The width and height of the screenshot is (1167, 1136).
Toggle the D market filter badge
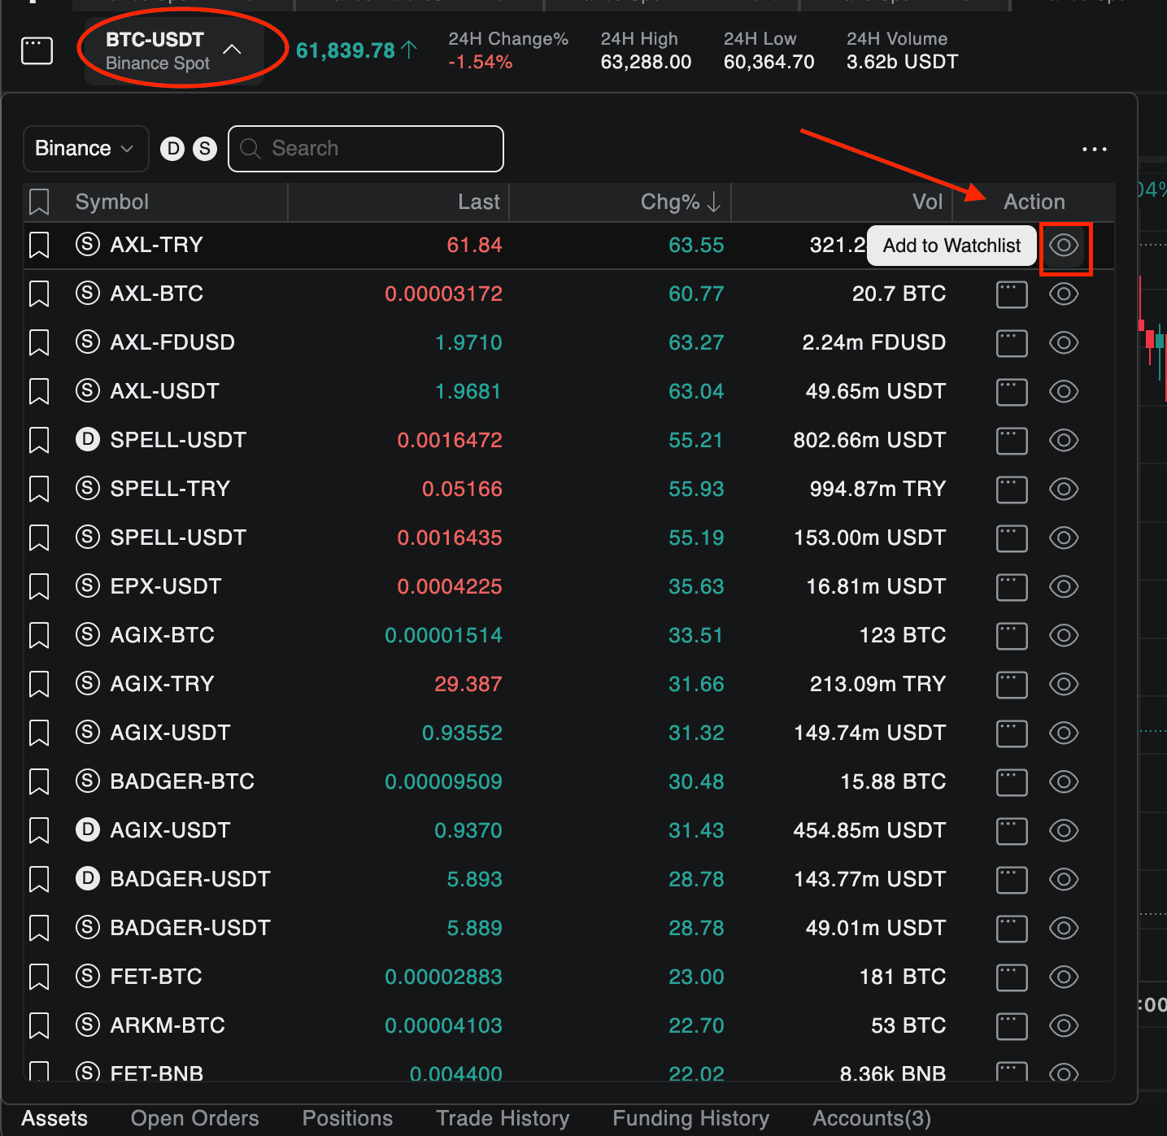[172, 148]
